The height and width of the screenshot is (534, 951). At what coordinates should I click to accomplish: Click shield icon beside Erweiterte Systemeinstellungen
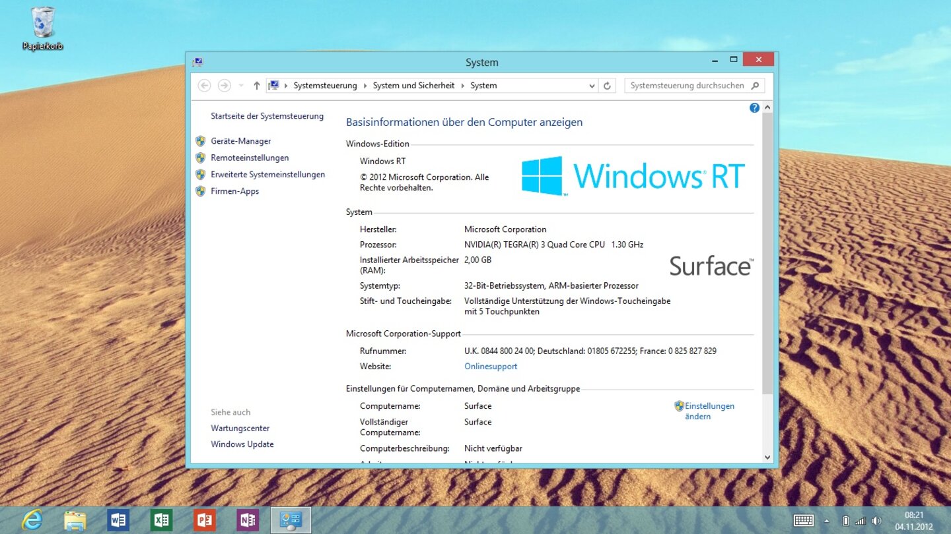201,175
